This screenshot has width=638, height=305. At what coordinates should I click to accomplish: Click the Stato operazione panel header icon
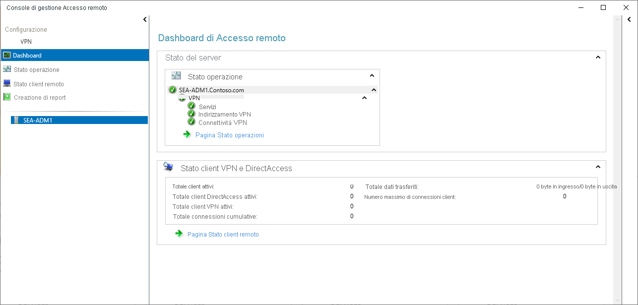tap(176, 75)
